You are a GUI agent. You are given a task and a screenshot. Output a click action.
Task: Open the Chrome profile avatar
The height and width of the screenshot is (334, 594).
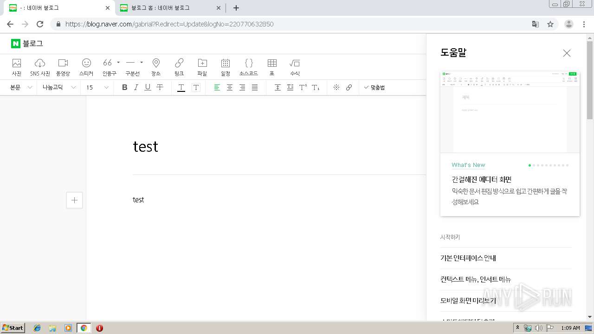click(x=569, y=24)
